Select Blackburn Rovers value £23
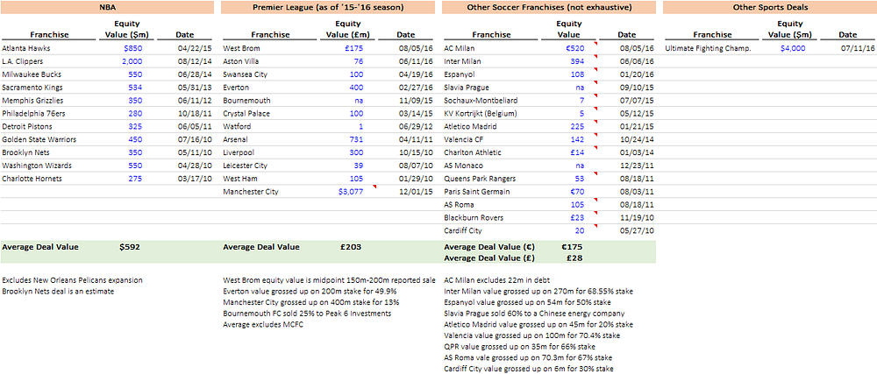 click(578, 218)
